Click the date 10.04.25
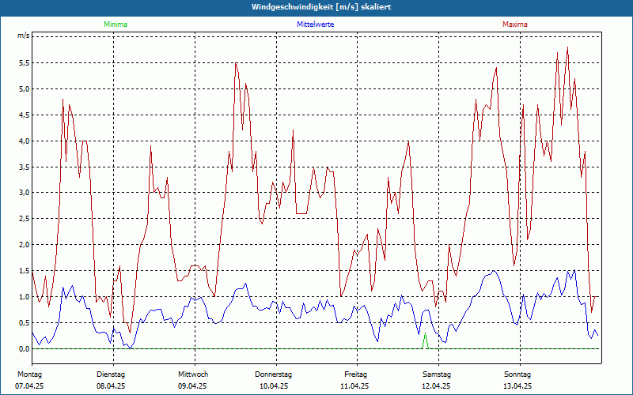The height and width of the screenshot is (395, 633). [x=273, y=386]
